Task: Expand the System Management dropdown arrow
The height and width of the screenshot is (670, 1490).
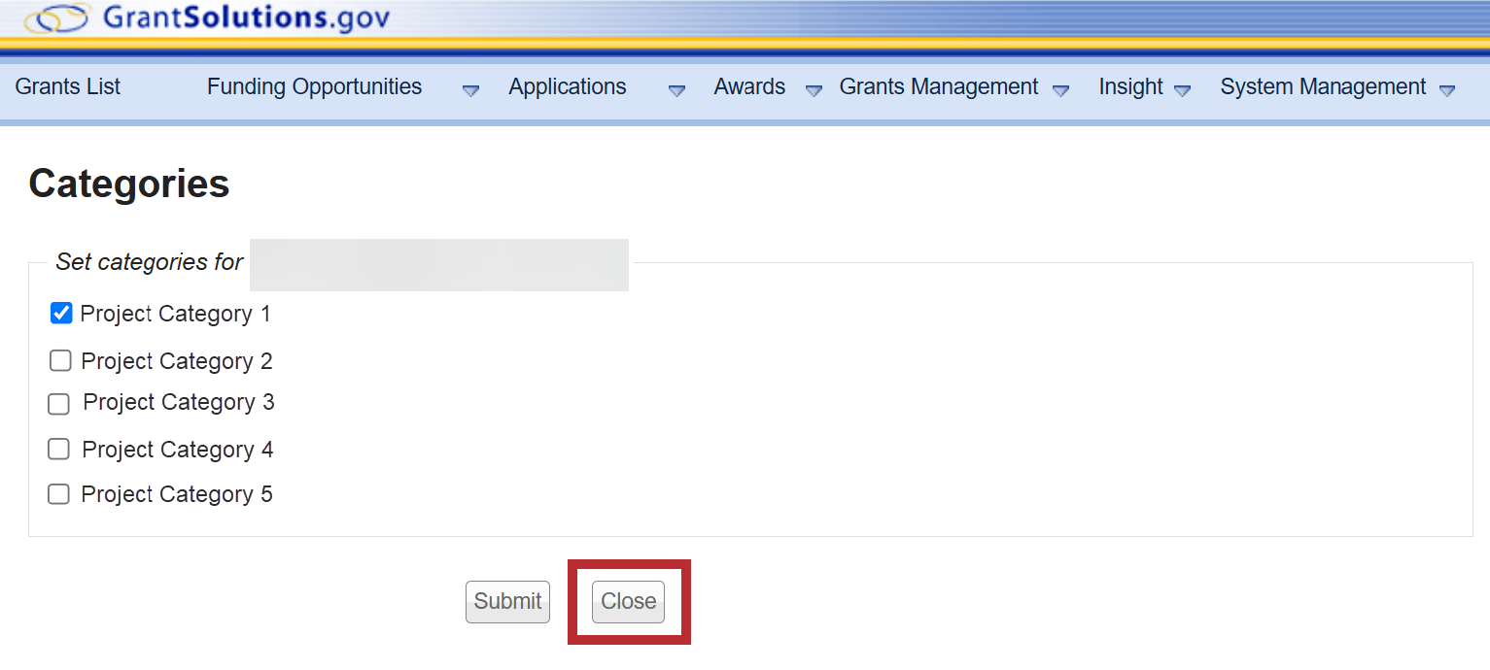Action: 1446,90
